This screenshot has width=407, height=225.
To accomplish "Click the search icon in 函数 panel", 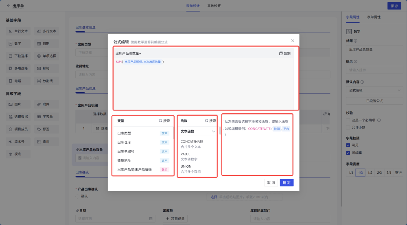I will coord(207,121).
